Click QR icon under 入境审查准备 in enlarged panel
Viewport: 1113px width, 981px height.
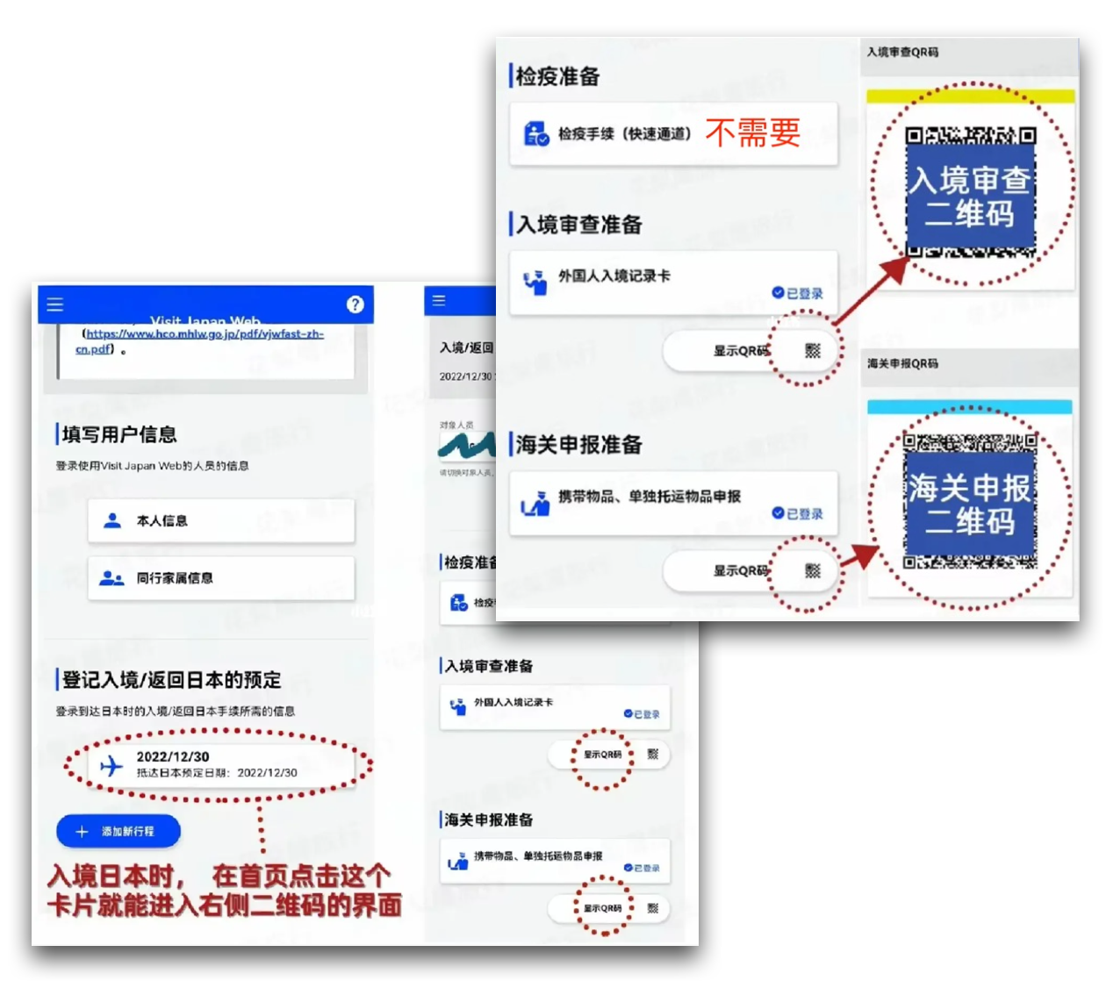tap(813, 351)
